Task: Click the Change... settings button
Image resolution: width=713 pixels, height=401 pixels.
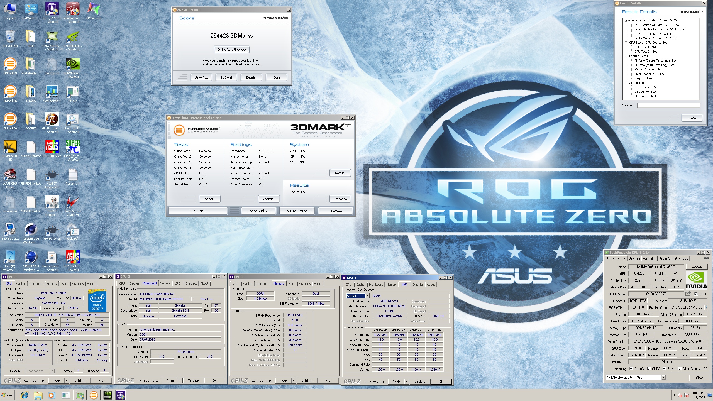Action: point(269,199)
